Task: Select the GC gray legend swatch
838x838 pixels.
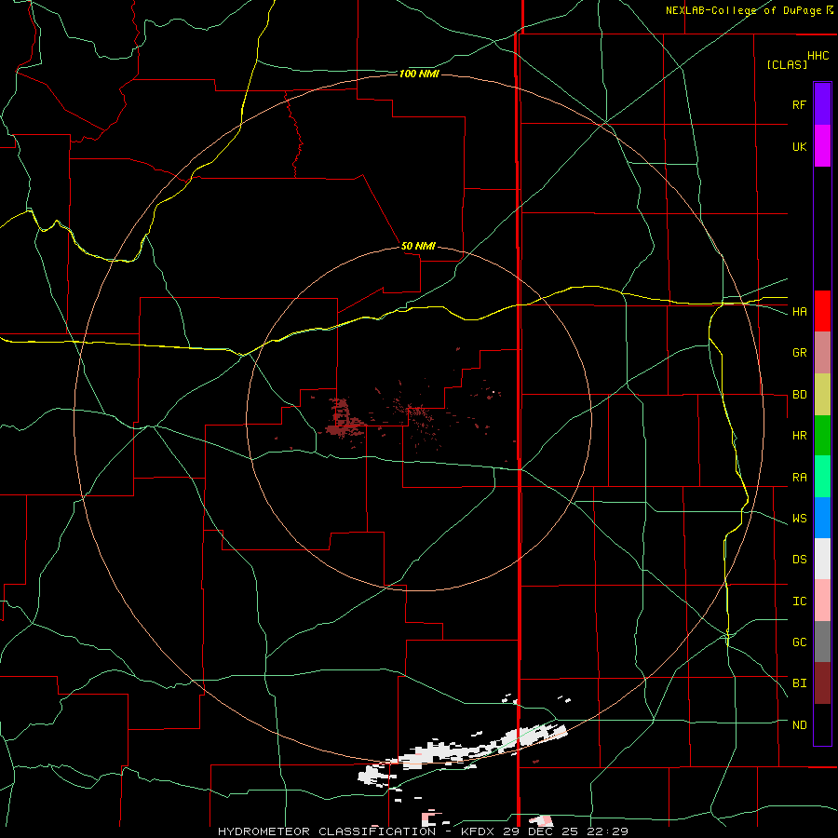Action: (x=822, y=642)
